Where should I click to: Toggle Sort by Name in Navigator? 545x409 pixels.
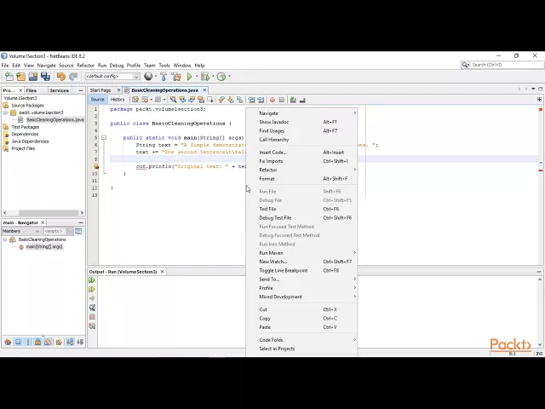pos(70,342)
